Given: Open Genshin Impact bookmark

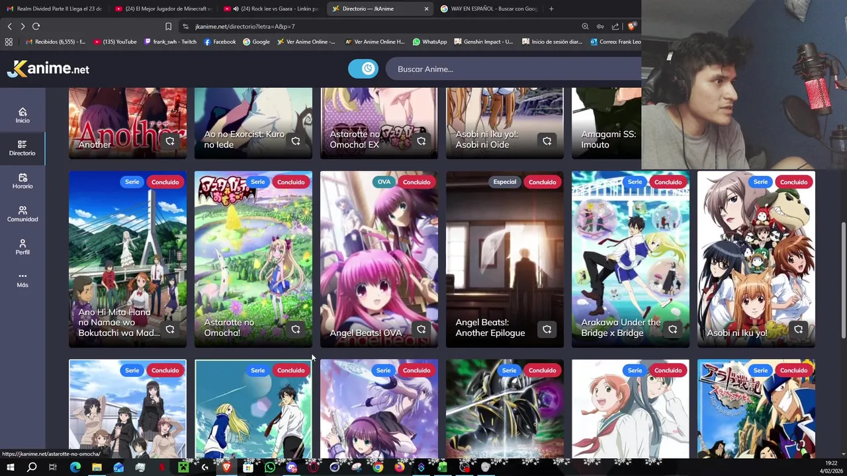Looking at the screenshot, I should (484, 42).
